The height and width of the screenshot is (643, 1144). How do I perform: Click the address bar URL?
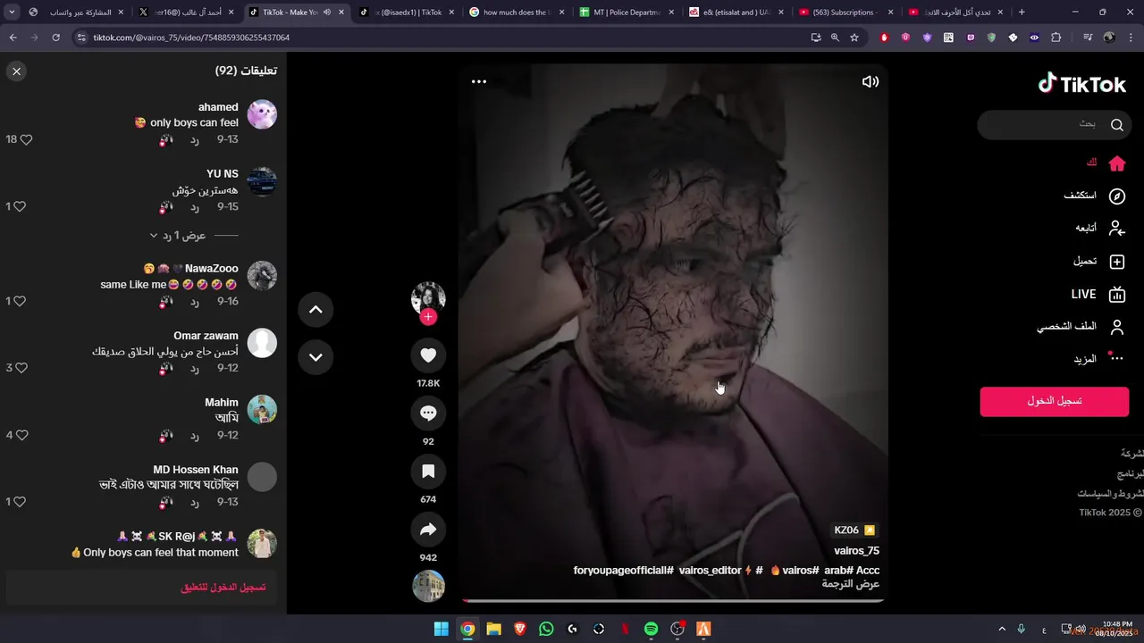(191, 38)
